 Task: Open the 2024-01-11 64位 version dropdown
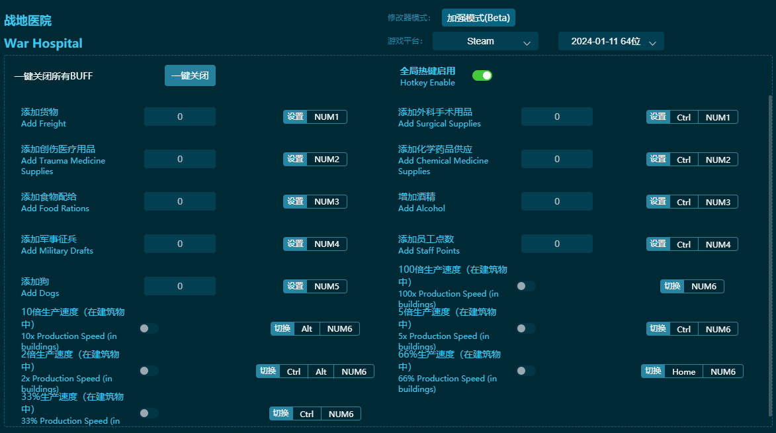(610, 41)
